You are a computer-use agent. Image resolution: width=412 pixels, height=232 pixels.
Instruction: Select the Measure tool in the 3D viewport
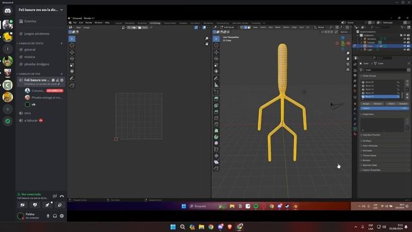click(x=216, y=84)
